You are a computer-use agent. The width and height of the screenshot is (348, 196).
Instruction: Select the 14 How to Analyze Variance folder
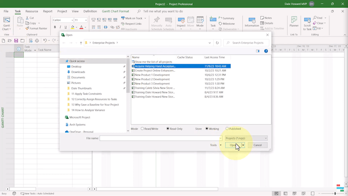pos(88,110)
